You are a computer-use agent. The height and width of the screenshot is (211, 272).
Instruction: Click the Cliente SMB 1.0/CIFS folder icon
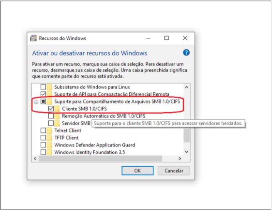click(x=57, y=109)
